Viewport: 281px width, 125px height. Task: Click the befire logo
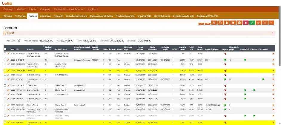tap(7, 3)
